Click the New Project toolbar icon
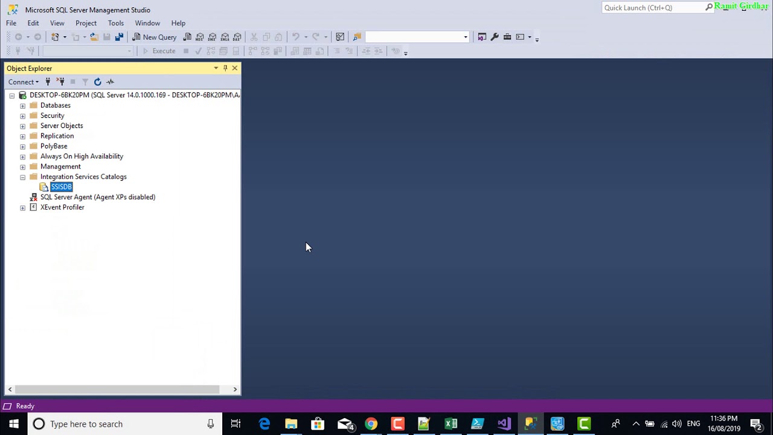 click(55, 37)
